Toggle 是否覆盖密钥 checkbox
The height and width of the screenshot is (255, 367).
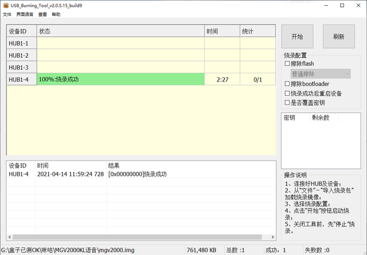[x=287, y=102]
